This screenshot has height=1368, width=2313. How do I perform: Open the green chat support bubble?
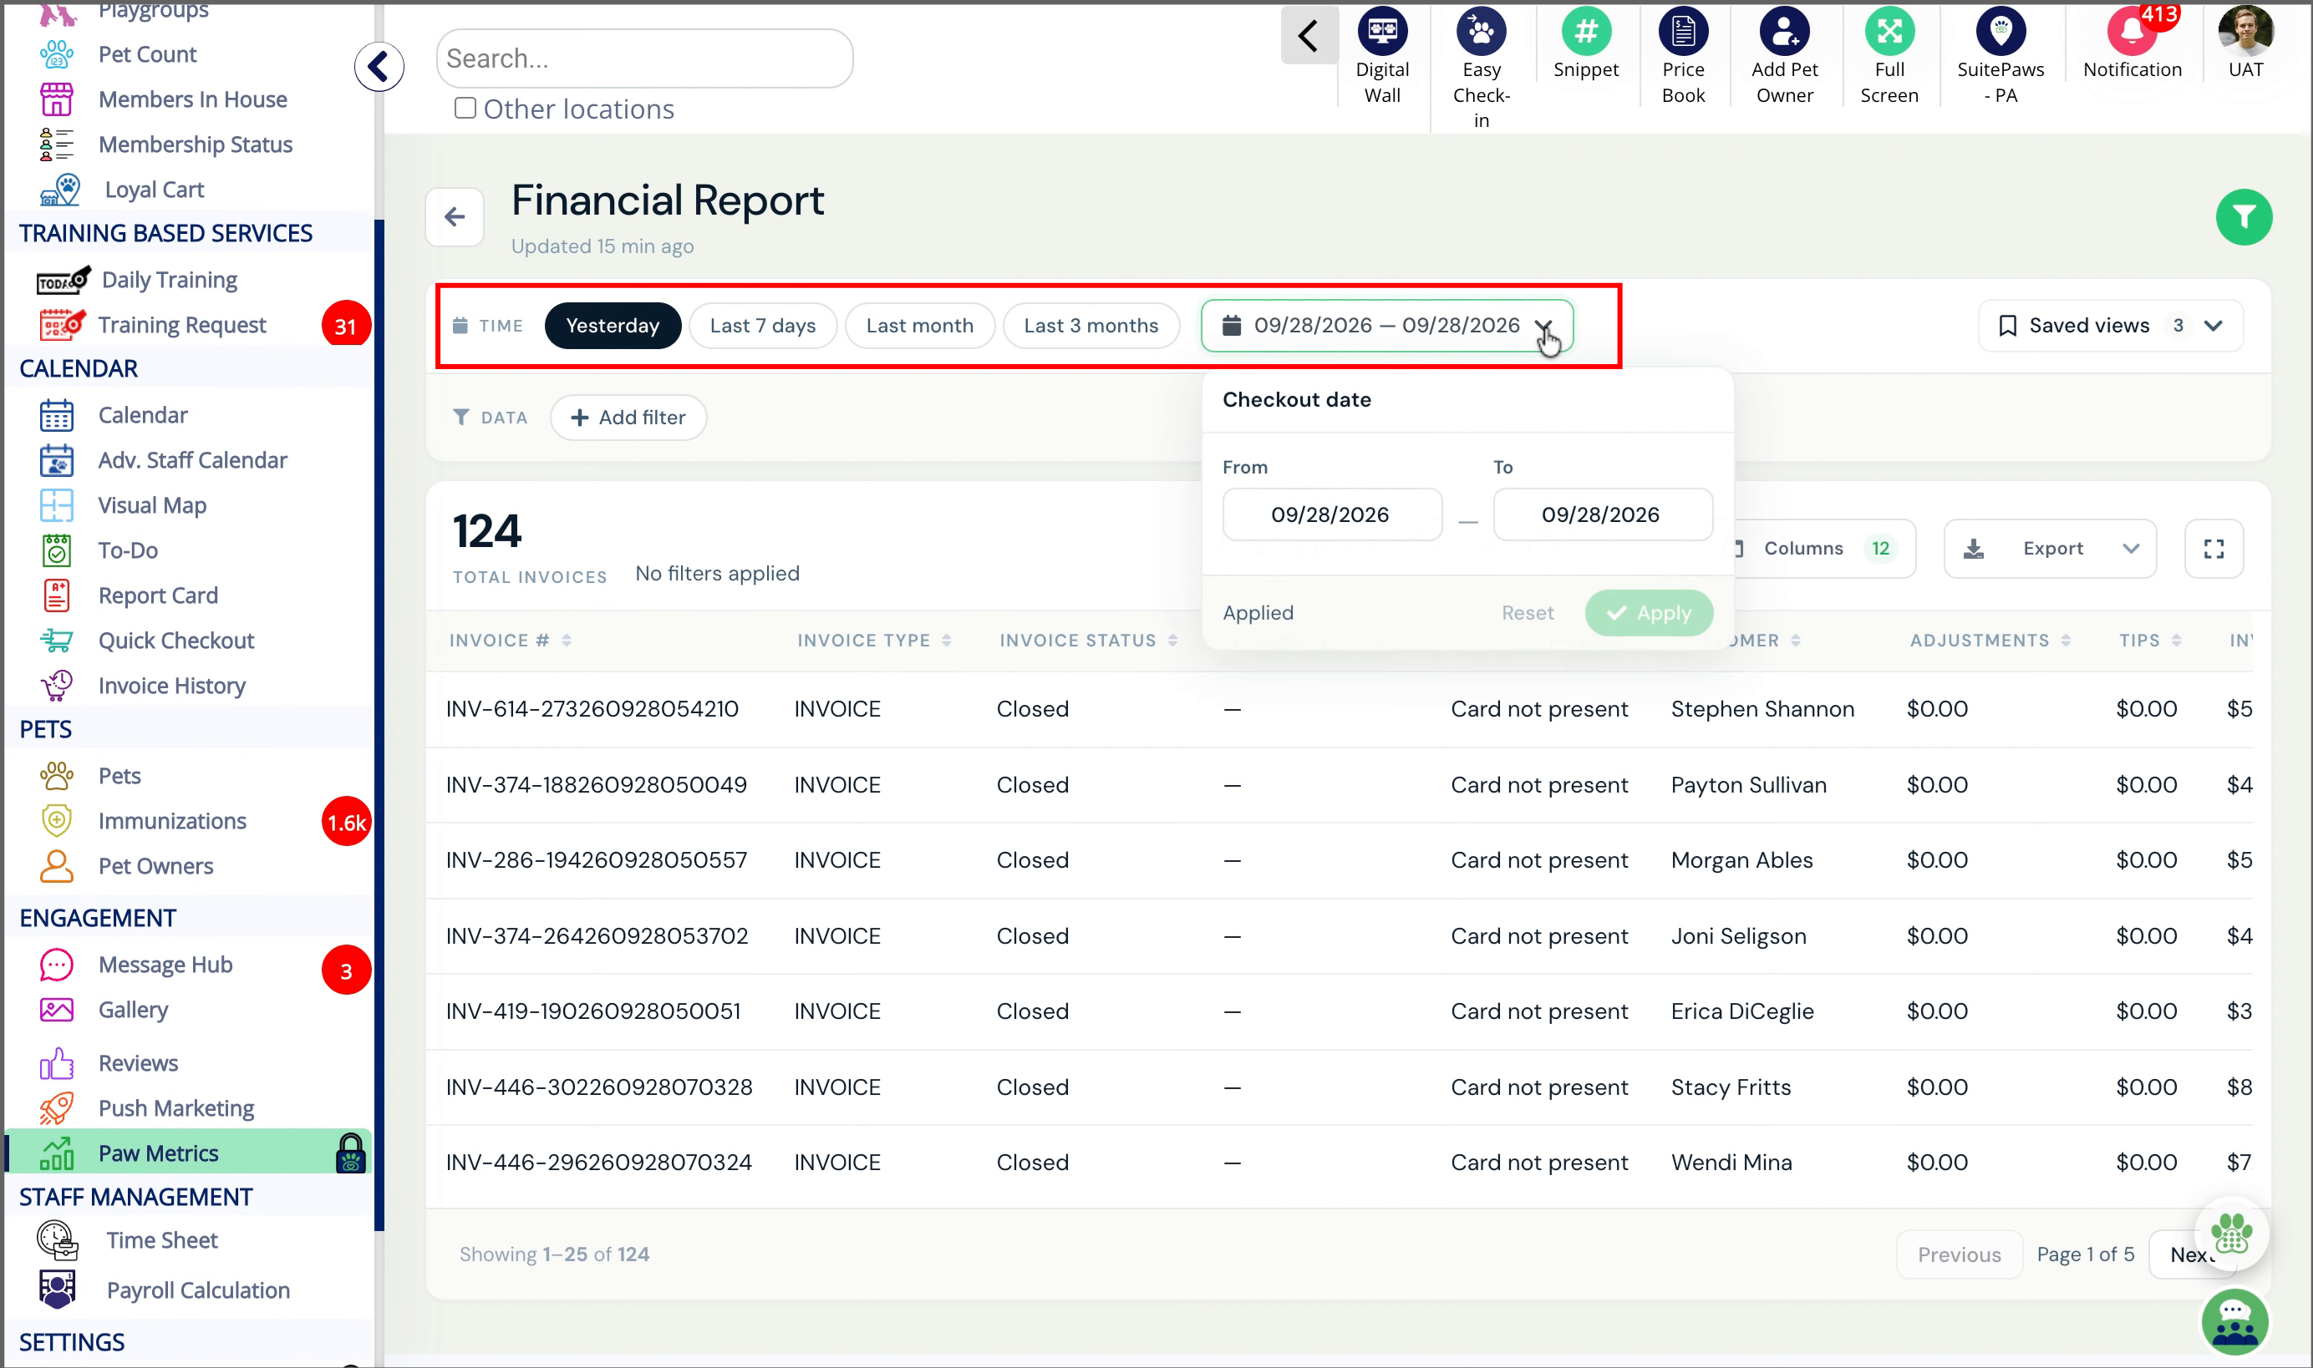2234,1321
